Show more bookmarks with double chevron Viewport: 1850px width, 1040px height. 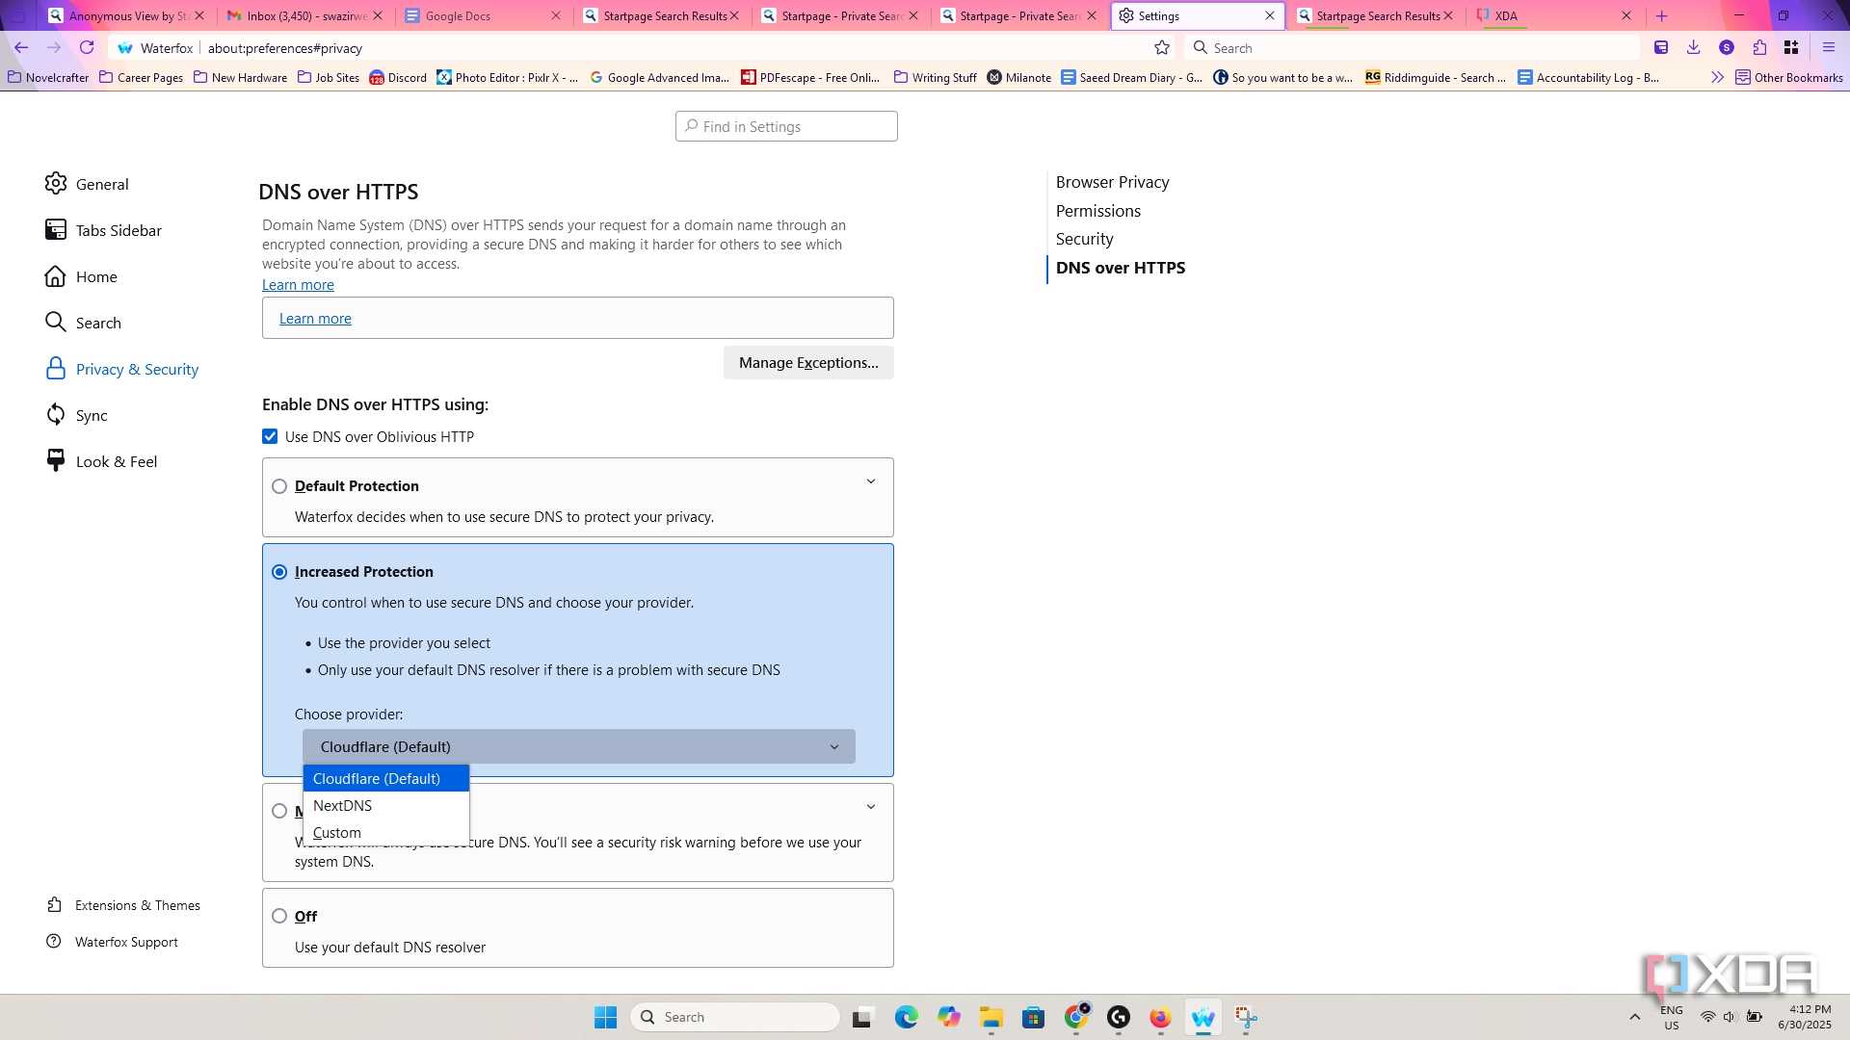[x=1717, y=77]
